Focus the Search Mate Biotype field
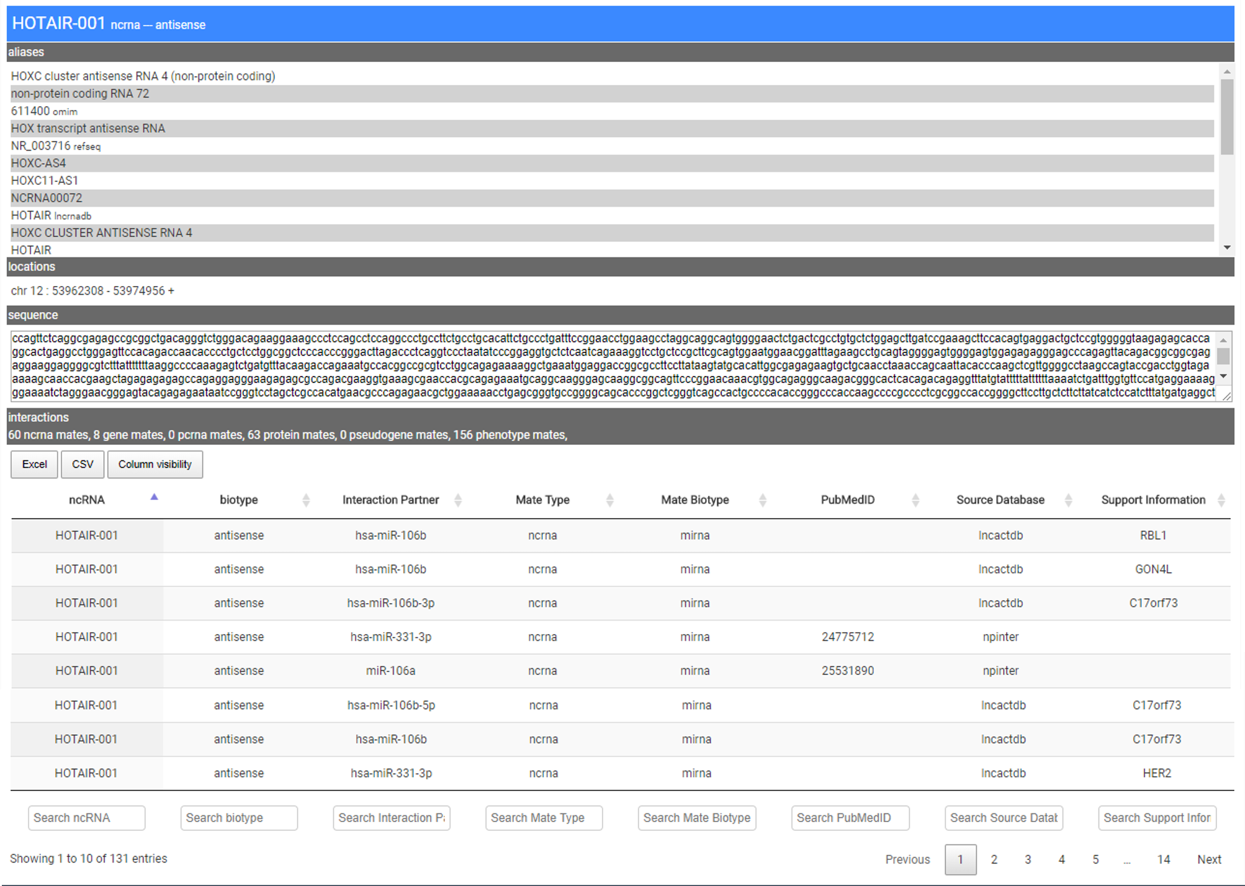The width and height of the screenshot is (1245, 886). click(x=696, y=818)
